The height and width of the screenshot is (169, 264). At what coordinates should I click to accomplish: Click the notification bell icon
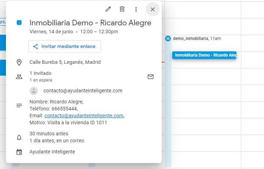click(19, 137)
